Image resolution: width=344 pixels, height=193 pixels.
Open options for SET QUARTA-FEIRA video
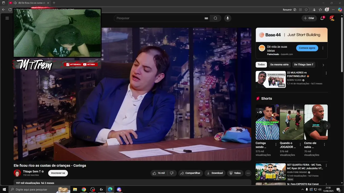pyautogui.click(x=326, y=165)
